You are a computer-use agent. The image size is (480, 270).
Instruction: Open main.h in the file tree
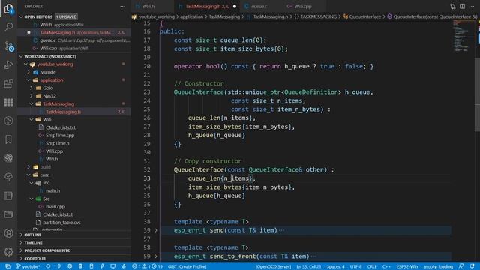click(53, 190)
